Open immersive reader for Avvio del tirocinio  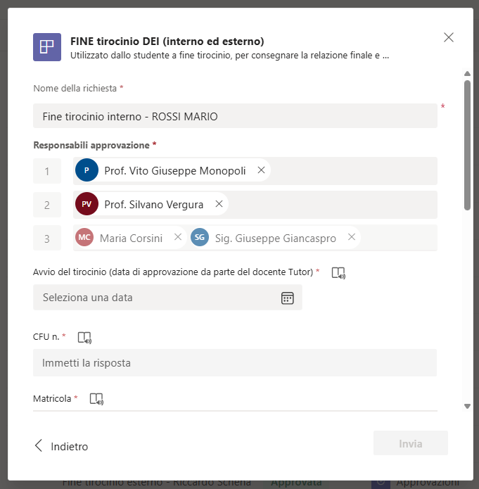pos(338,272)
